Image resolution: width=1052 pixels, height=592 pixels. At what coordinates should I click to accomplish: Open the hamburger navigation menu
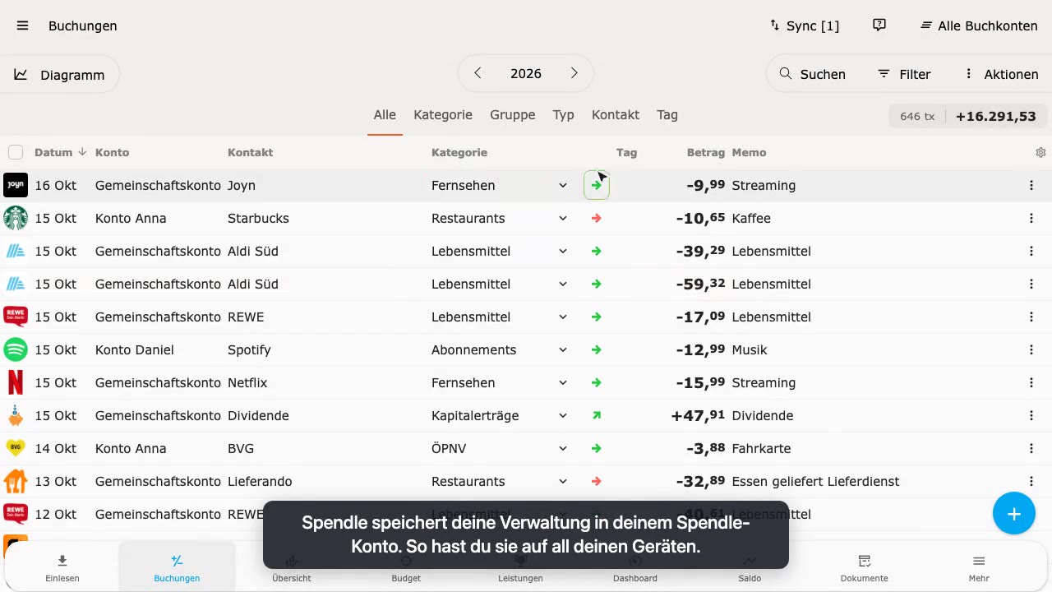tap(23, 25)
